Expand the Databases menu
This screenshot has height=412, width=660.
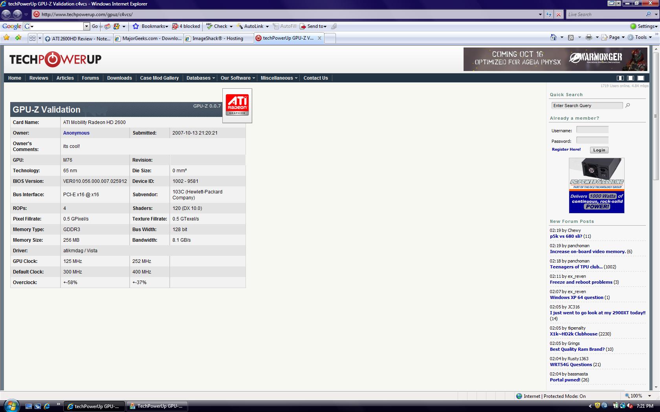[x=201, y=78]
